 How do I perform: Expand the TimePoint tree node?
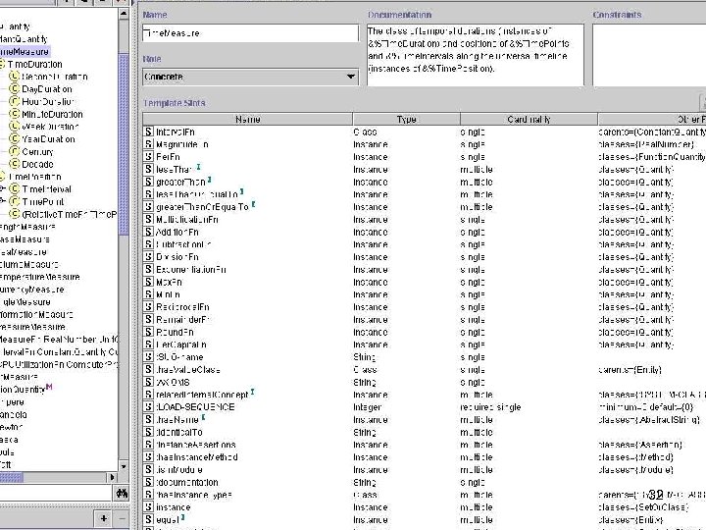click(x=2, y=201)
